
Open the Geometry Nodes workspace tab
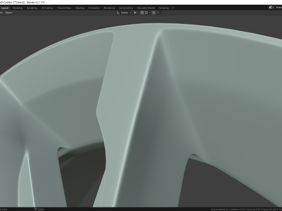pyautogui.click(x=146, y=8)
